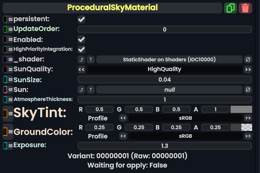
Task: Toggle the HighPriorityIntegration checkbox
Action: [81, 49]
